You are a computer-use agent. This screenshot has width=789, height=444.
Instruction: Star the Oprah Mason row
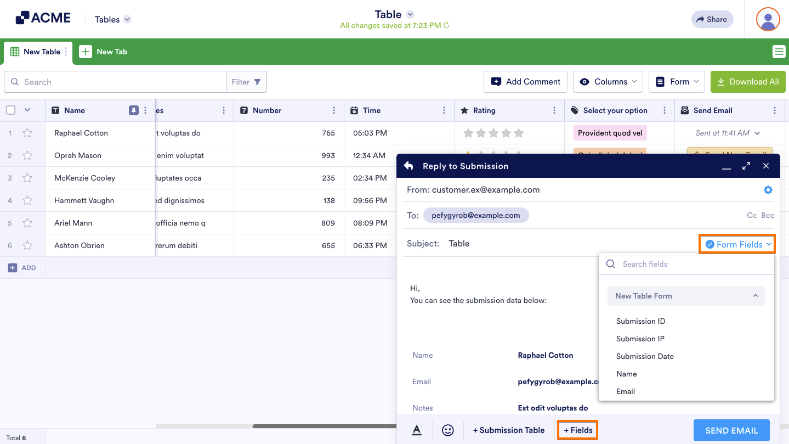coord(27,155)
